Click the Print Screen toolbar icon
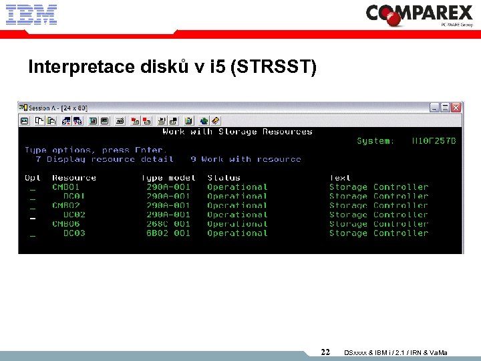The width and height of the screenshot is (481, 361). click(x=25, y=121)
